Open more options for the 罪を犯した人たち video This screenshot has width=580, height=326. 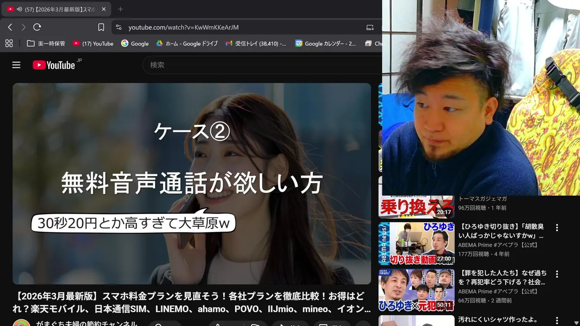coord(557,274)
